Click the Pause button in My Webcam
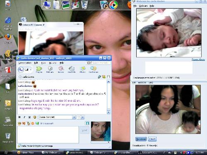 point(152,139)
